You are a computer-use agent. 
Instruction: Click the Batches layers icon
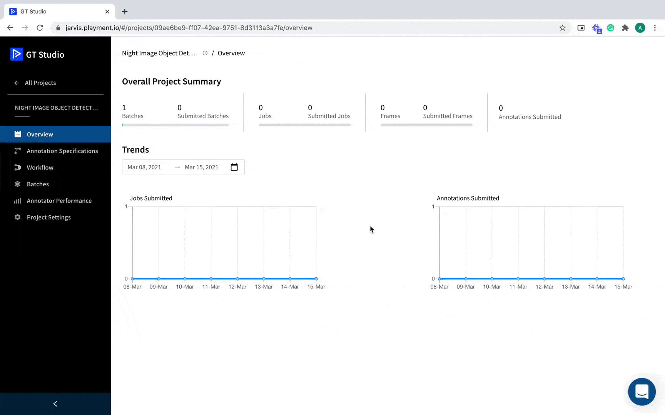pyautogui.click(x=18, y=184)
